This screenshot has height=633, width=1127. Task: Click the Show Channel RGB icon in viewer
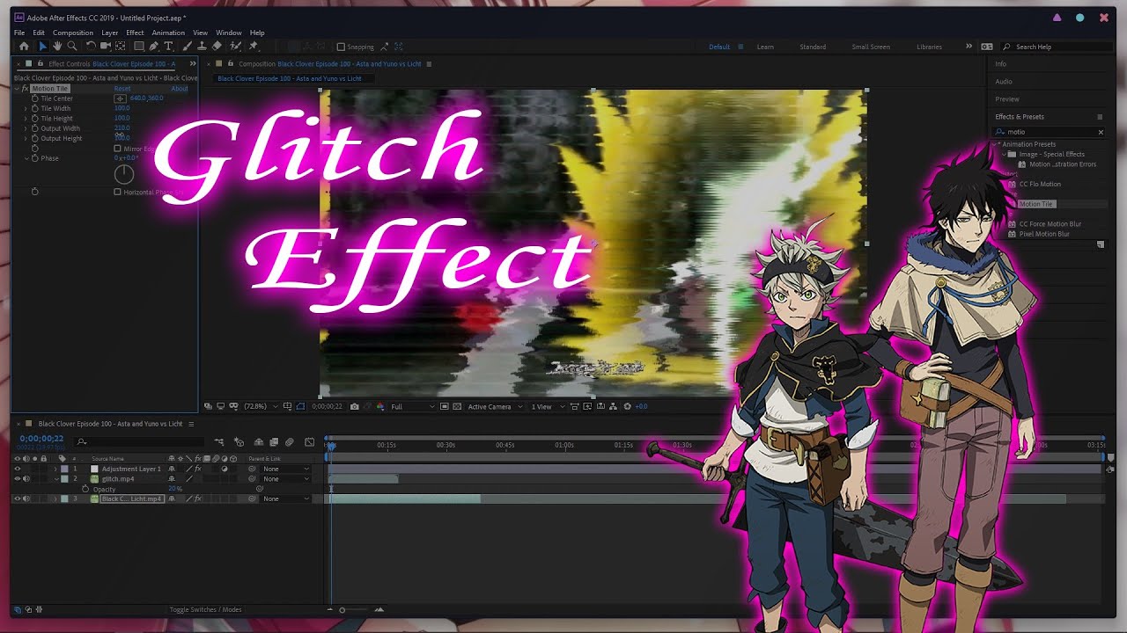point(380,406)
